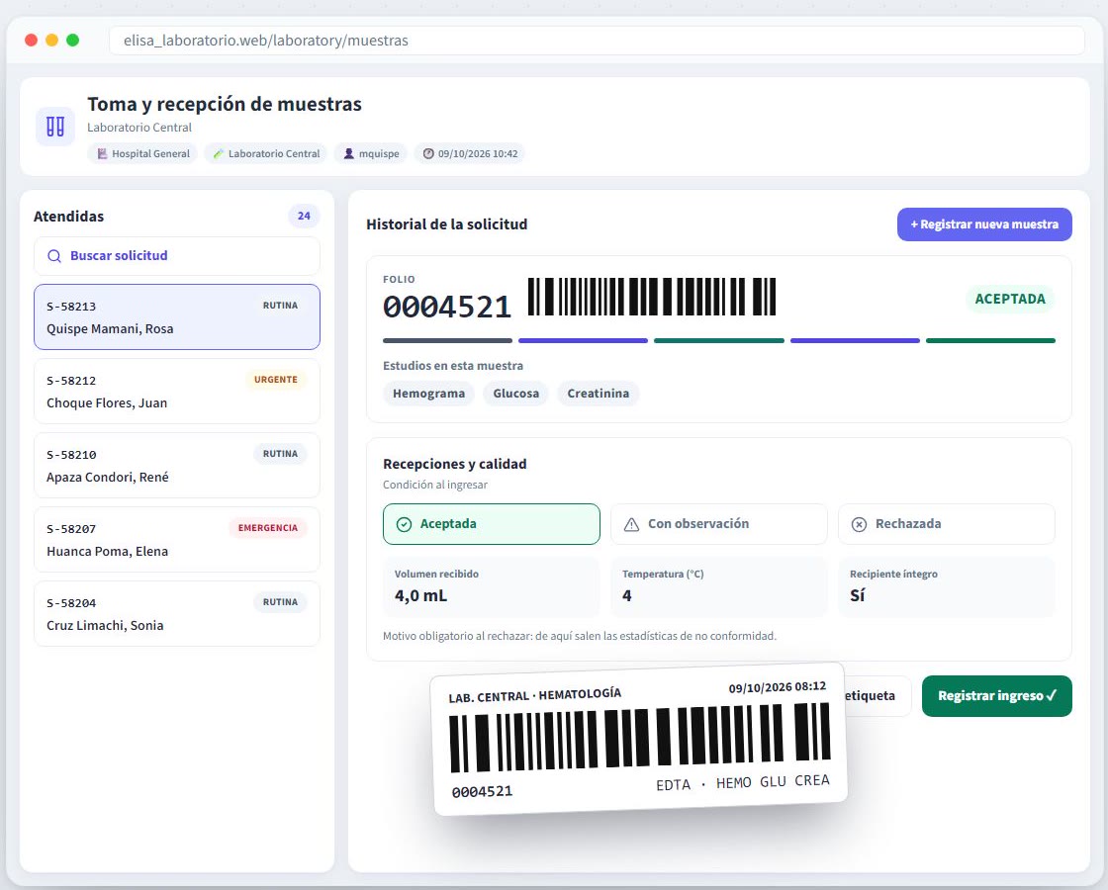Select the Aceptada condition option
1108x890 pixels.
pyautogui.click(x=491, y=524)
